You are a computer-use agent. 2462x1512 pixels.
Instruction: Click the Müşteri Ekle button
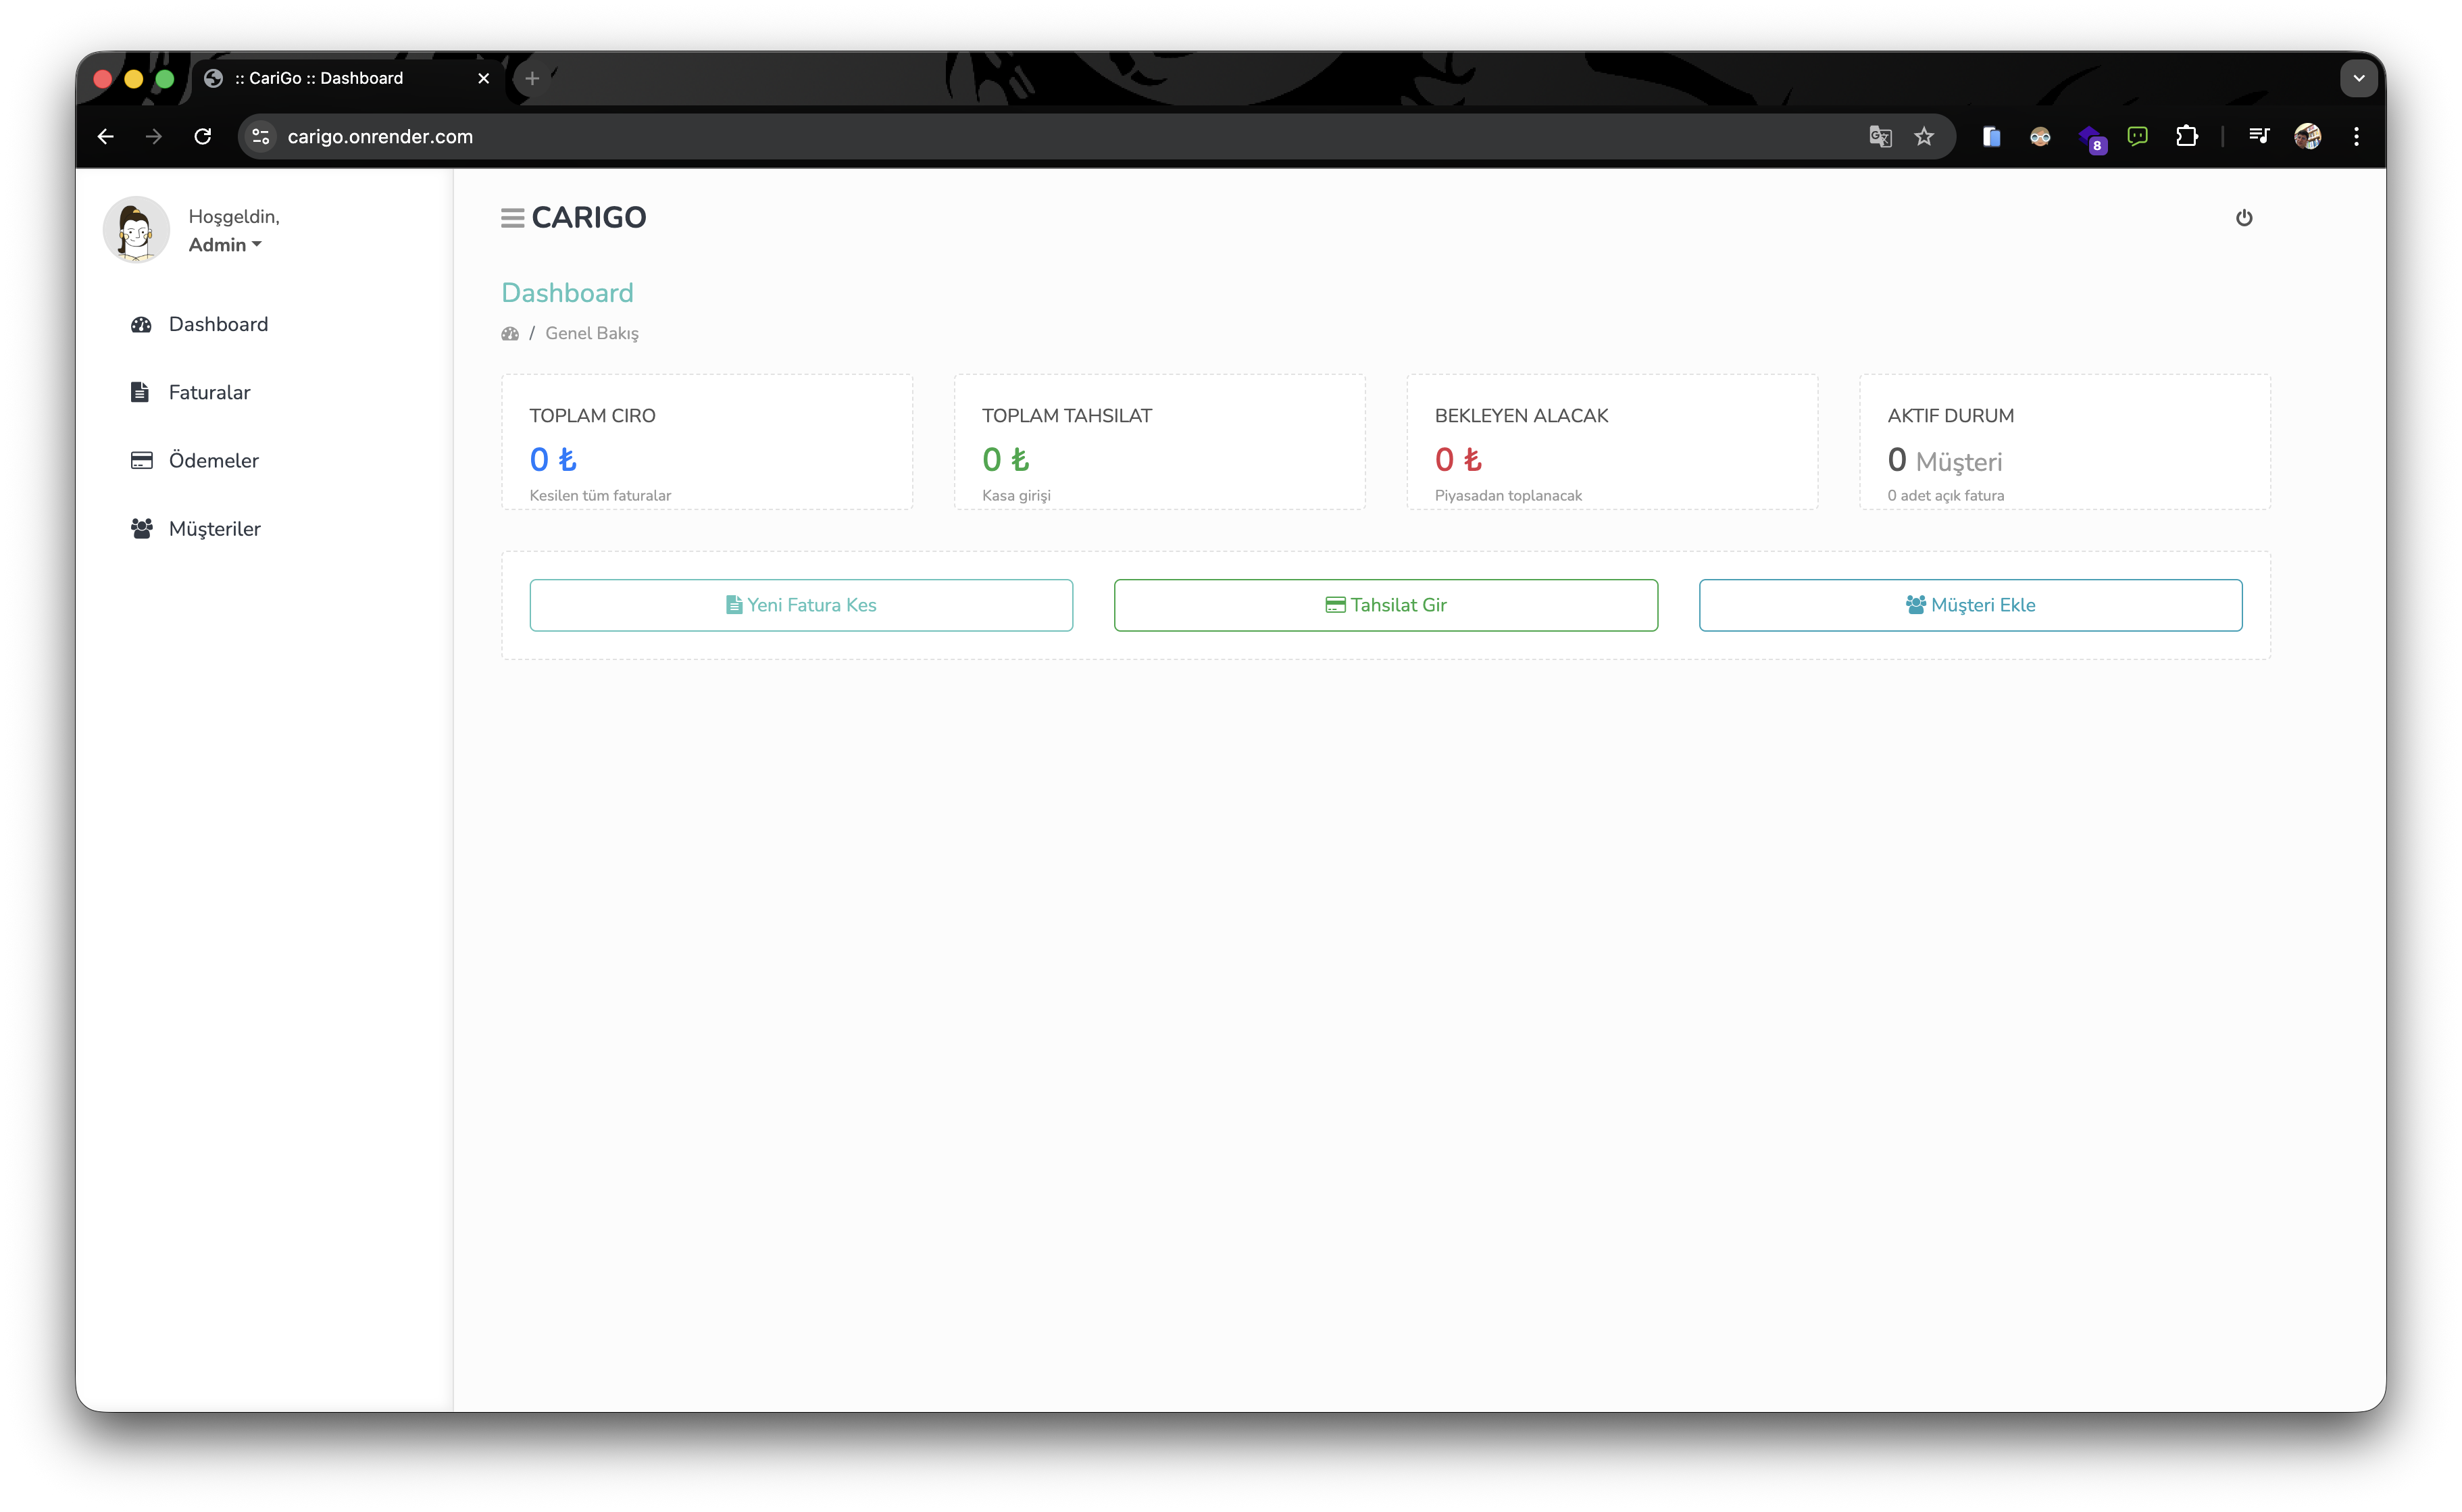(x=1969, y=605)
